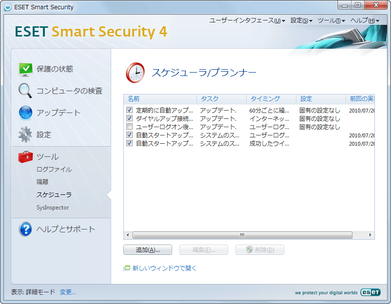This screenshot has height=304, width=391.
Task: Click the 新しいウィンドウで開く link
Action: 164,268
